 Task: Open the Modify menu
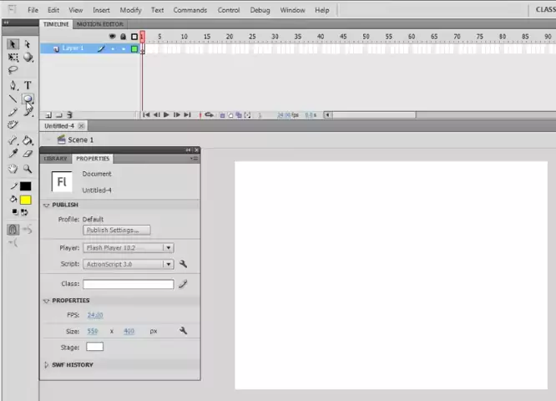point(130,10)
